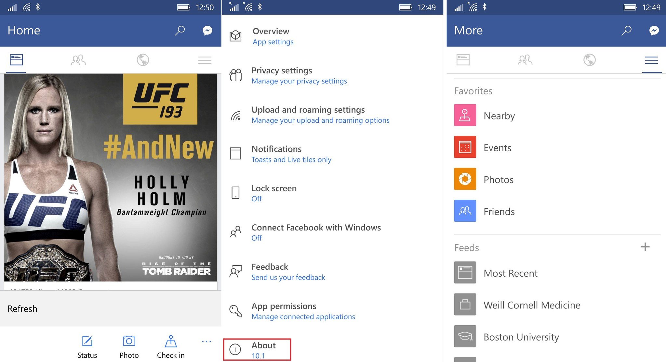Open Messenger from the More header
The image size is (666, 362).
pos(654,31)
